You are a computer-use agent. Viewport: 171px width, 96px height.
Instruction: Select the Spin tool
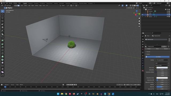click(x=2, y=60)
